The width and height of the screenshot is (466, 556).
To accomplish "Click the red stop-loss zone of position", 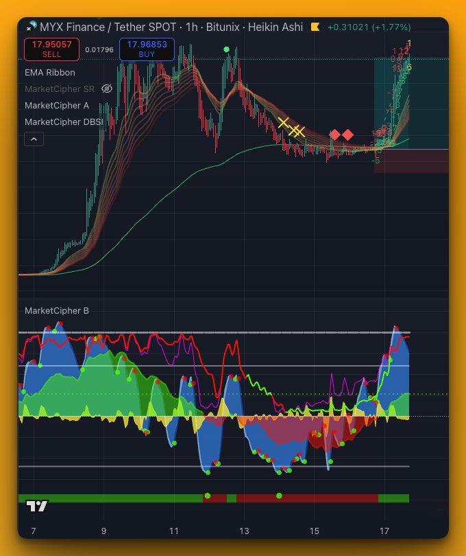I will [x=411, y=161].
